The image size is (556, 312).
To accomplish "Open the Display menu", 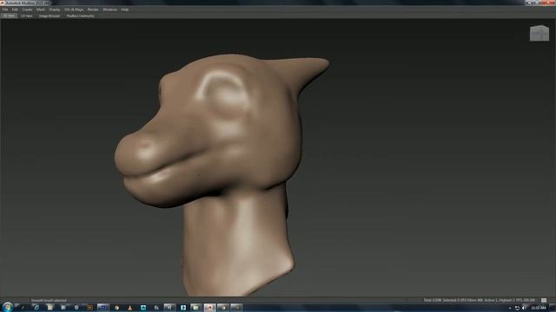I will coord(55,10).
